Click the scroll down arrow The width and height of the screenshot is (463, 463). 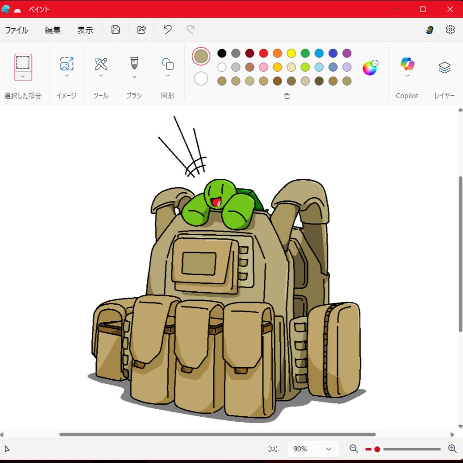[460, 426]
